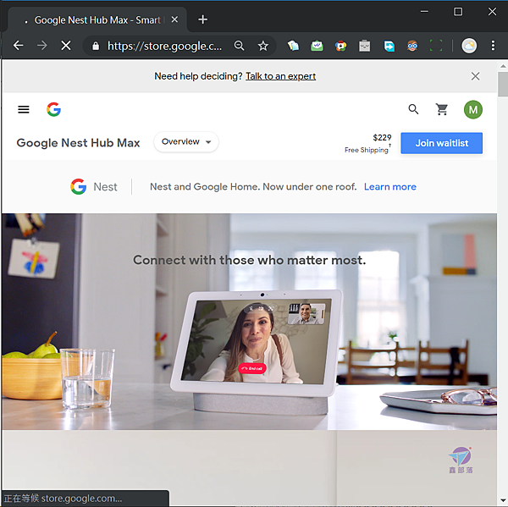This screenshot has width=508, height=507.
Task: Click the scrollbar down arrow
Action: point(503,500)
